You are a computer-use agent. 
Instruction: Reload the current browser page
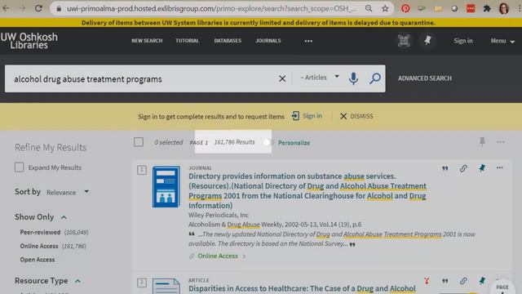(x=38, y=8)
